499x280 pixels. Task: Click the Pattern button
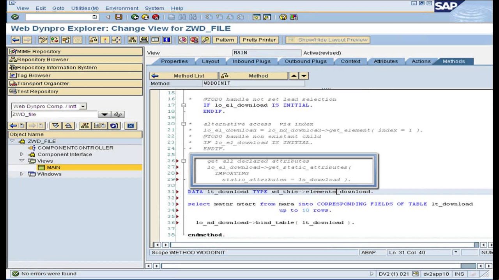pyautogui.click(x=225, y=40)
